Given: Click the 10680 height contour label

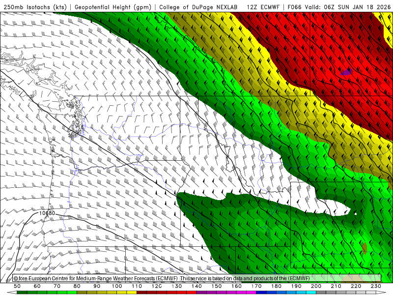Looking at the screenshot, I should pos(47,213).
